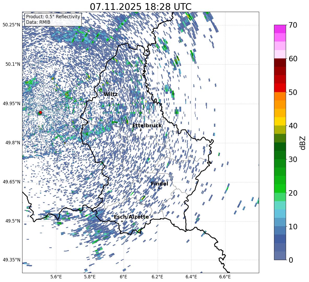Viewport: 309px width, 282px height.
Task: Click the 5.6°E longitude label
Action: click(56, 277)
